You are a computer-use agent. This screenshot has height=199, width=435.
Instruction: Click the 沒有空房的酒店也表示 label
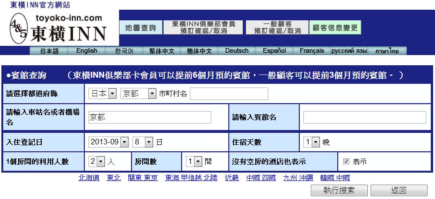click(x=269, y=162)
